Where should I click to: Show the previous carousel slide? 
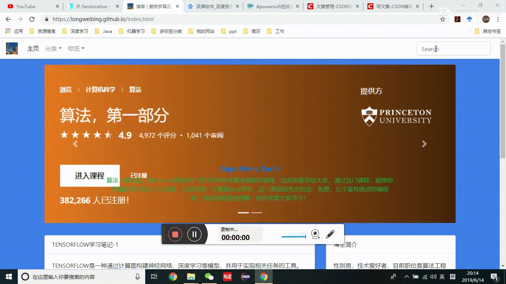point(75,144)
